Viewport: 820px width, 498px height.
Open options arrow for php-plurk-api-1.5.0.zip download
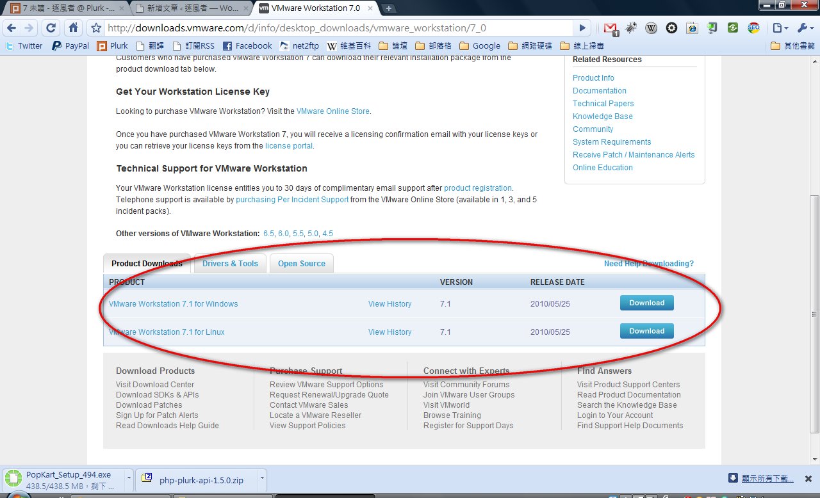tap(261, 478)
